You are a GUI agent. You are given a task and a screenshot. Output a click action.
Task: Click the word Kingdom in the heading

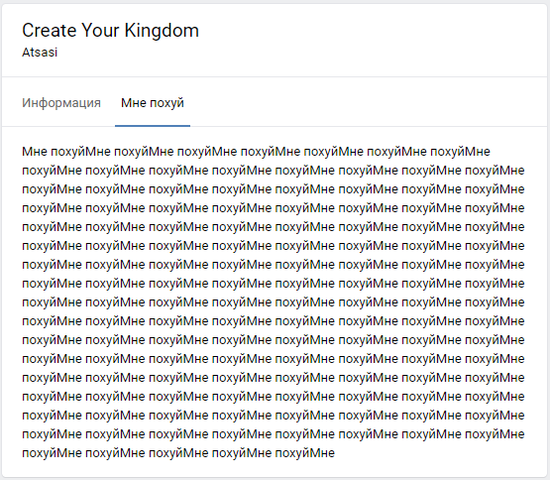tap(162, 30)
